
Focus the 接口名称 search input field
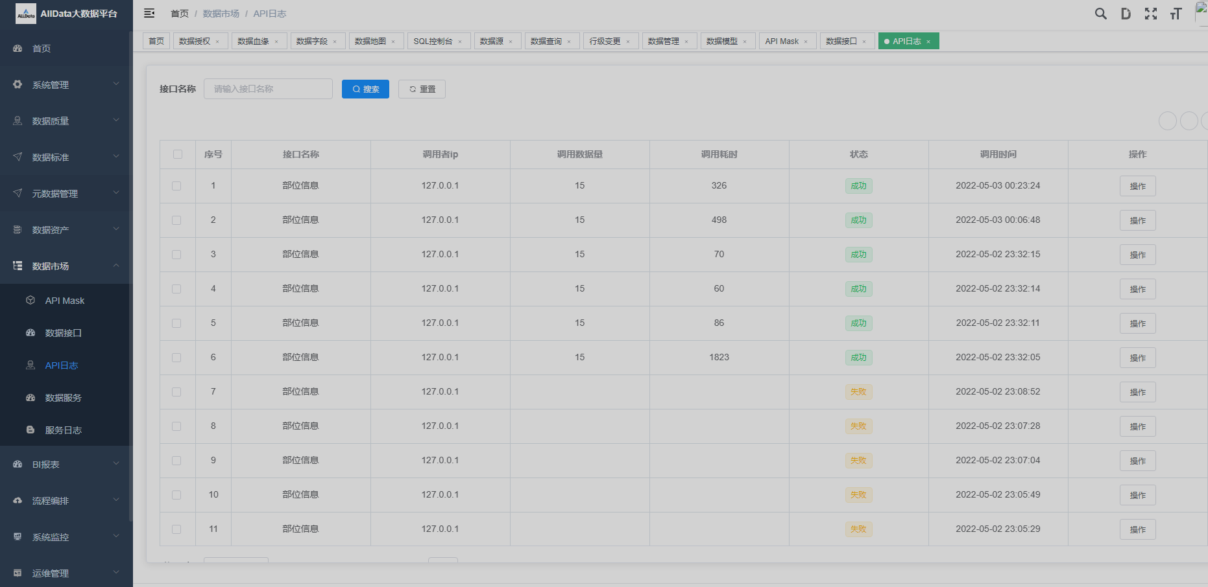tap(268, 89)
